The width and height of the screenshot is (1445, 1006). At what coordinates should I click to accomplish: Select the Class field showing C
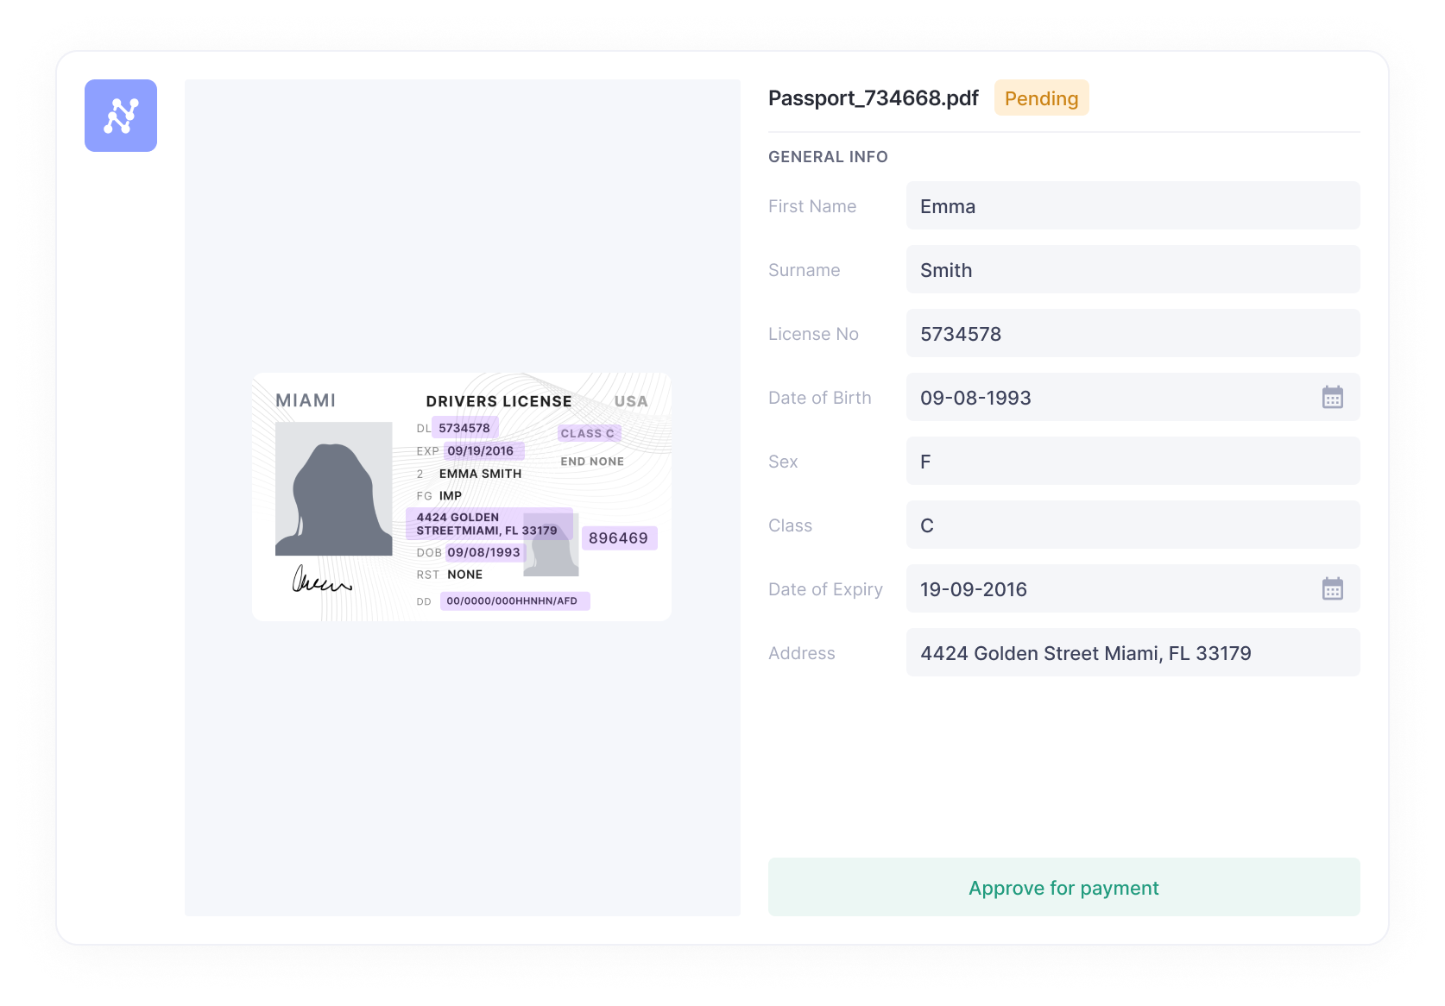(1132, 525)
